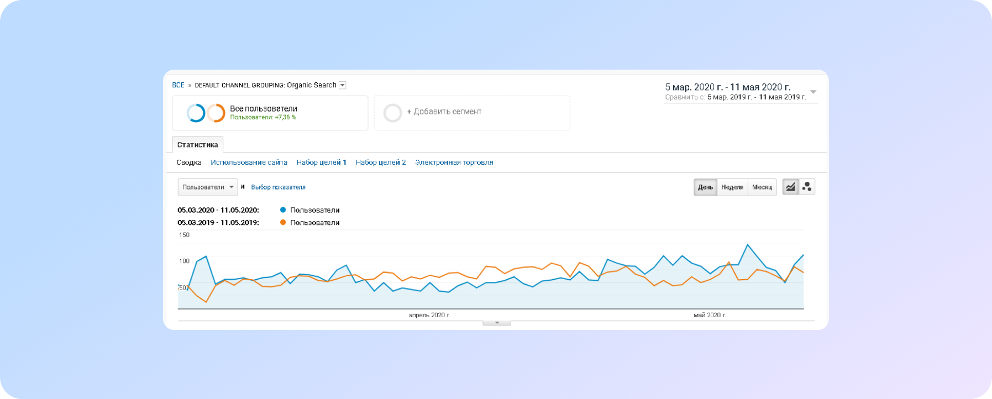Select the День granularity button

(x=705, y=187)
